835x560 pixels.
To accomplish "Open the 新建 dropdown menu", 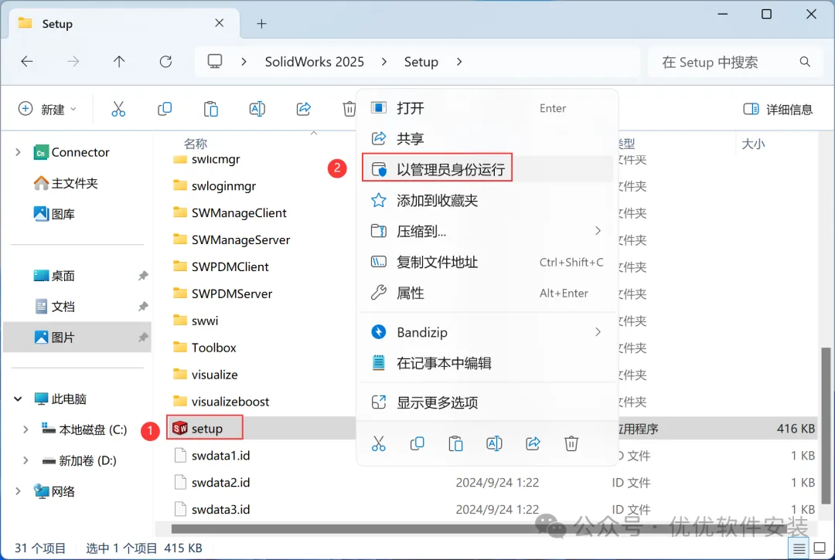I will pyautogui.click(x=47, y=109).
